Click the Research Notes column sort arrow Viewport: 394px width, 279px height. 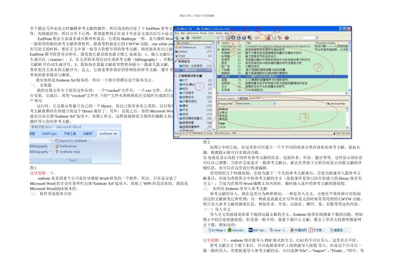[338, 43]
